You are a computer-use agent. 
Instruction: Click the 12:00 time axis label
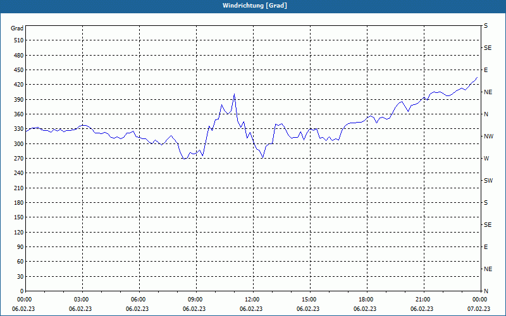point(251,300)
